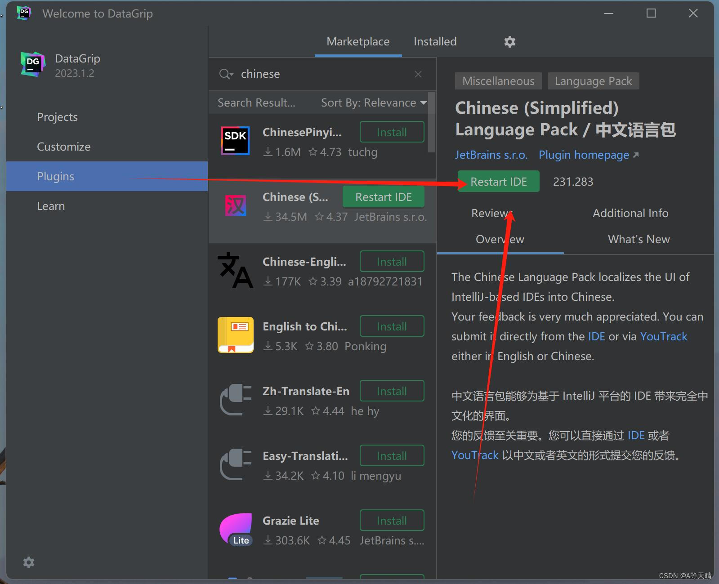Install the ChinesePinyin plugin
The height and width of the screenshot is (584, 719).
pyautogui.click(x=392, y=132)
